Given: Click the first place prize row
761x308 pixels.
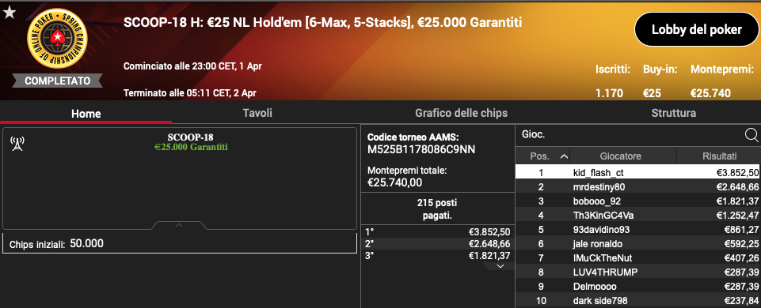Looking at the screenshot, I should coord(438,232).
